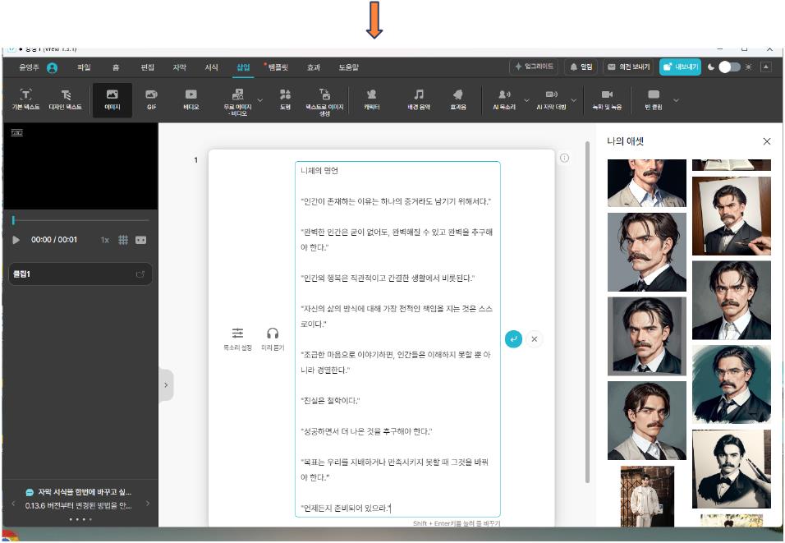Insert a GIF from the toolbar
785x543 pixels.
pyautogui.click(x=151, y=99)
